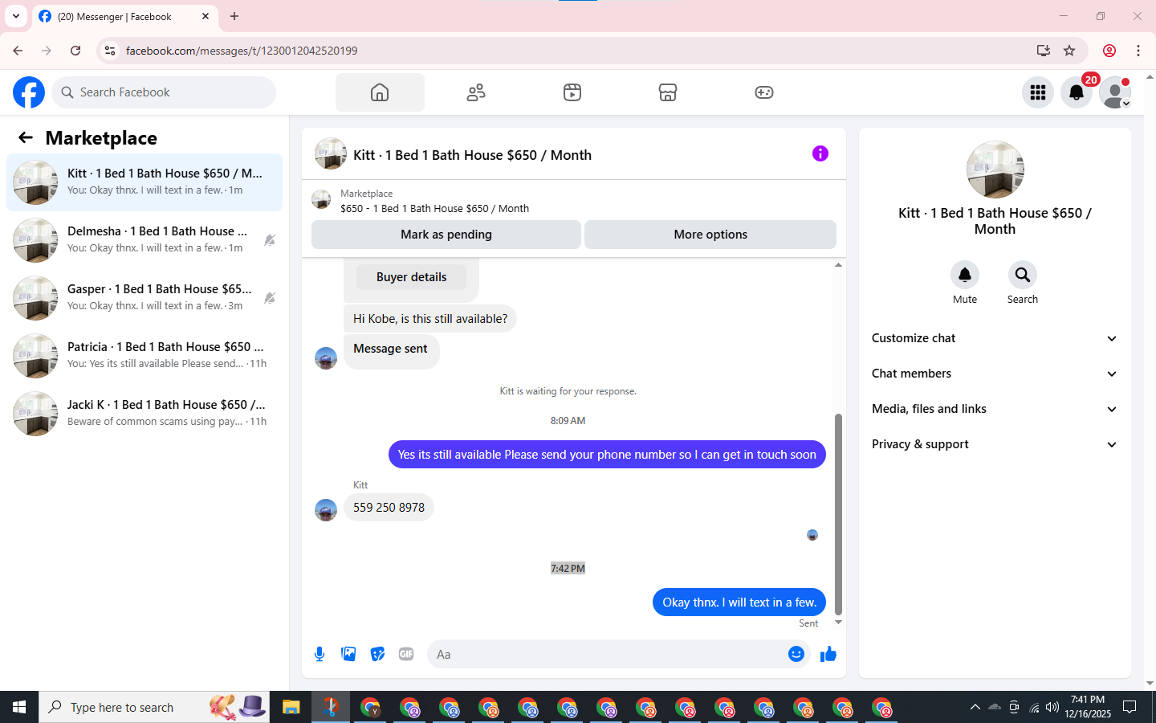Click the 'Hi Kobe, is this still available?' message
Screen dimensions: 1156x723
[430, 319]
